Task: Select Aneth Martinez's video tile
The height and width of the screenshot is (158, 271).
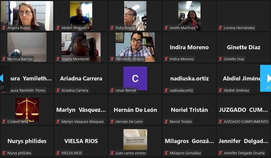Action: [x=189, y=16]
